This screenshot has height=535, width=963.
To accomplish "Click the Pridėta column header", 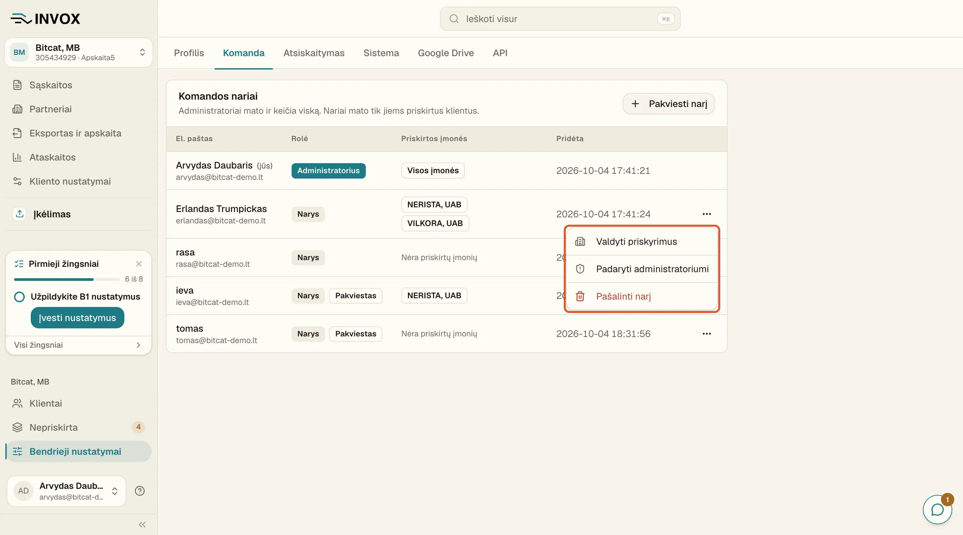I will [569, 139].
